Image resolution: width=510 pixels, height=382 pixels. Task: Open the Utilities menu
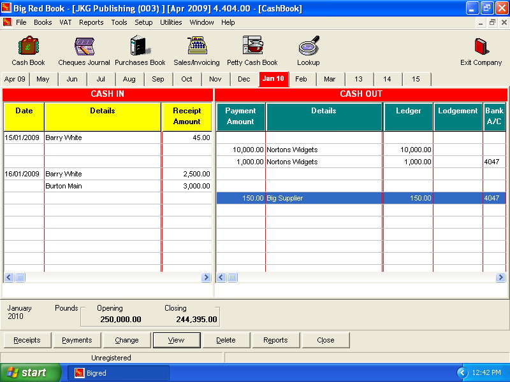(x=171, y=22)
